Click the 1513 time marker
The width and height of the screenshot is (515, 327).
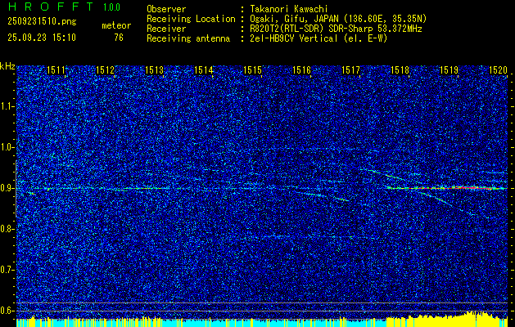155,70
